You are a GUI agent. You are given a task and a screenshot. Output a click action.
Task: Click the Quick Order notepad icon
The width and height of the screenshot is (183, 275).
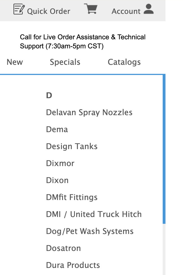coord(19,10)
